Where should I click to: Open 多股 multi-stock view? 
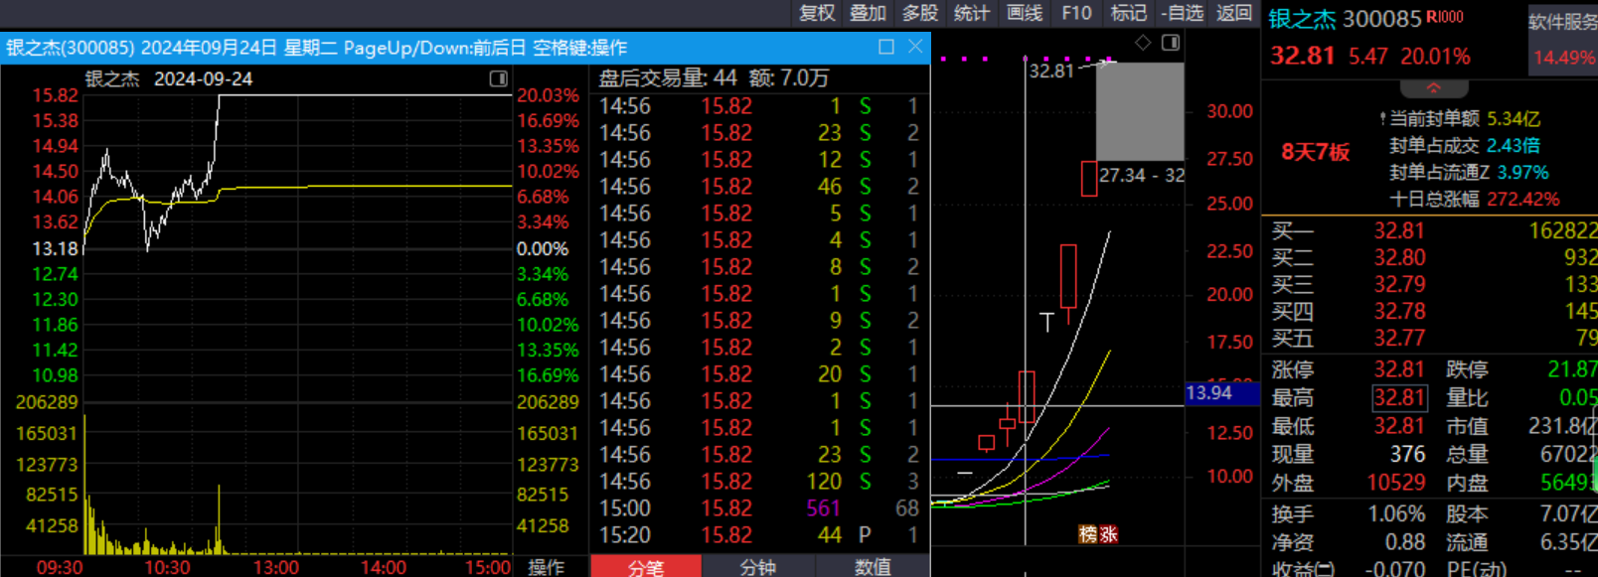coord(919,13)
